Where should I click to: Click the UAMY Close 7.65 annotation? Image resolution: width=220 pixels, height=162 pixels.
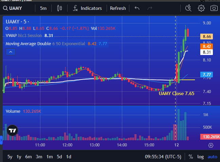click(177, 93)
